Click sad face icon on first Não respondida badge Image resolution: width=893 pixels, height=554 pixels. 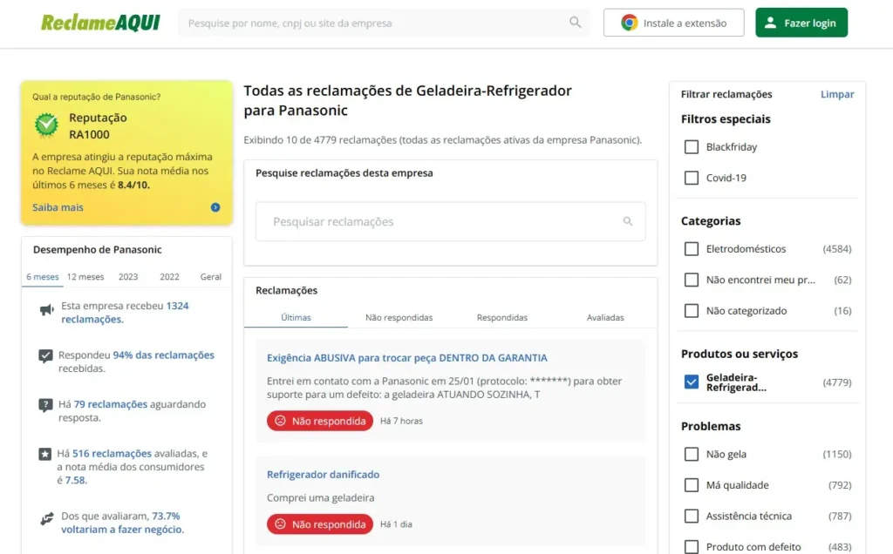tap(280, 421)
